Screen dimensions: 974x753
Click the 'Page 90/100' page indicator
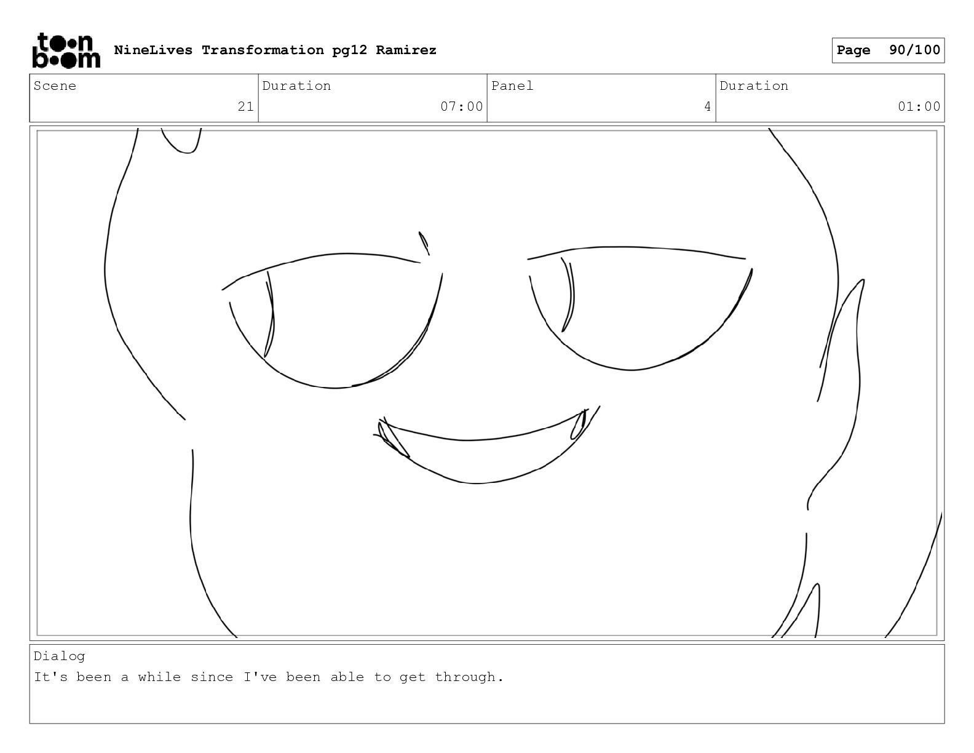point(888,50)
